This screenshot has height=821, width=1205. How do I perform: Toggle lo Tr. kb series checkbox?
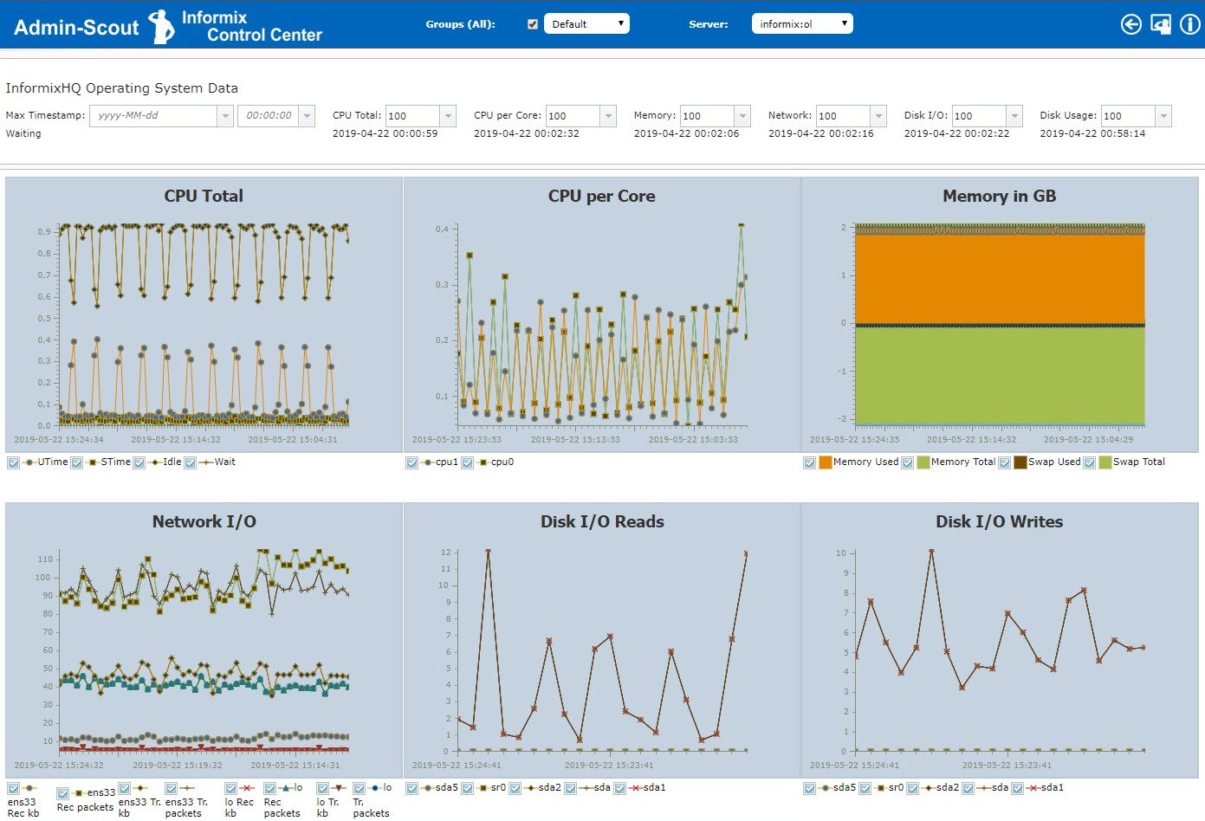point(323,788)
